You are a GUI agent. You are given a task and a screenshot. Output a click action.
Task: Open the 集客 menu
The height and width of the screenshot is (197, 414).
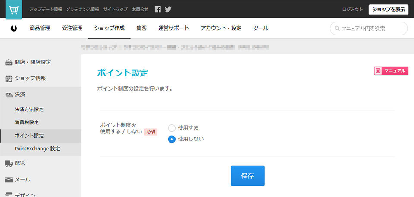(141, 28)
